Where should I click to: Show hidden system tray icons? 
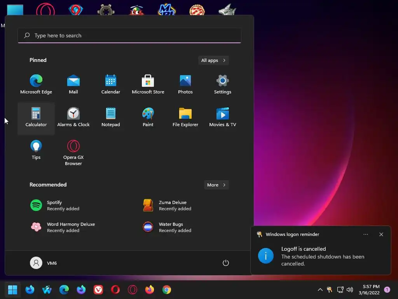(320, 290)
